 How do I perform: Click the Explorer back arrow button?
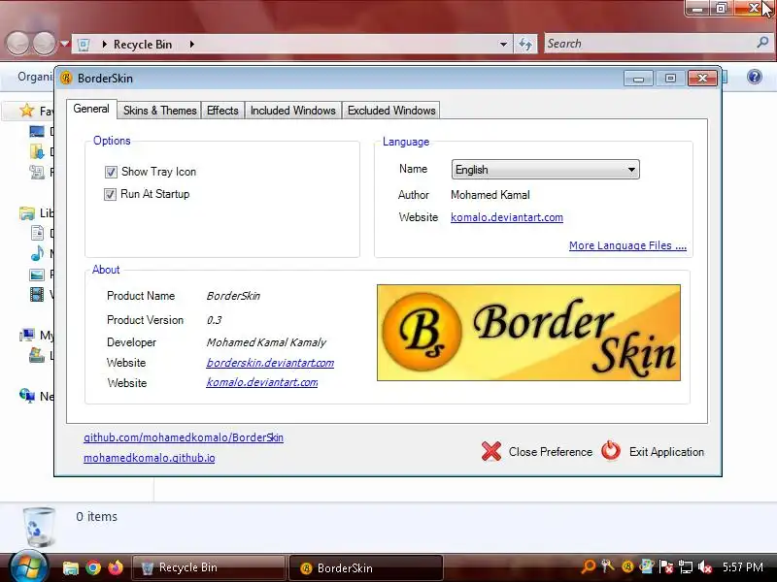pyautogui.click(x=18, y=44)
